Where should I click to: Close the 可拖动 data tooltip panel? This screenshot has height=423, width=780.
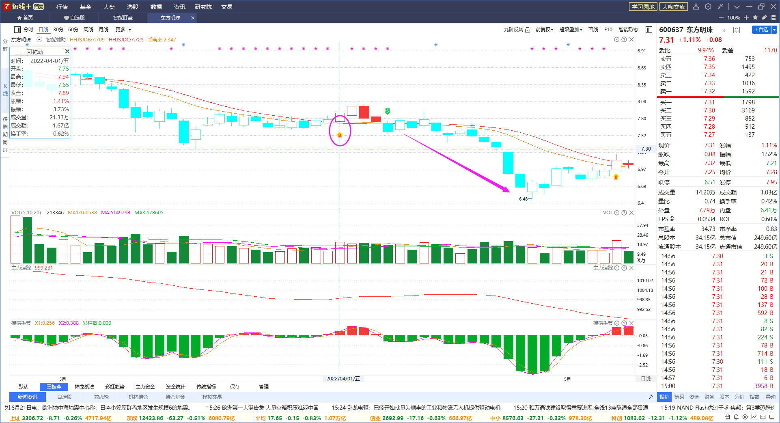tap(67, 51)
